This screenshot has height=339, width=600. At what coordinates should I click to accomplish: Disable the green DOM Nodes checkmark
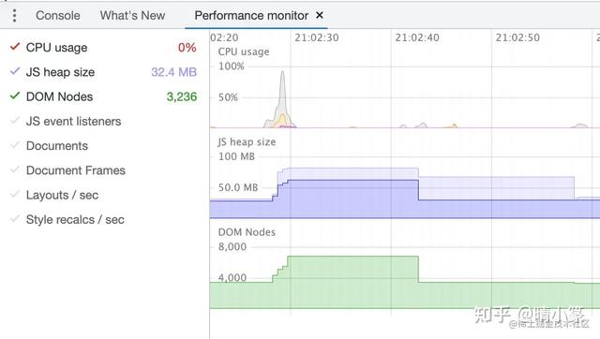(15, 96)
